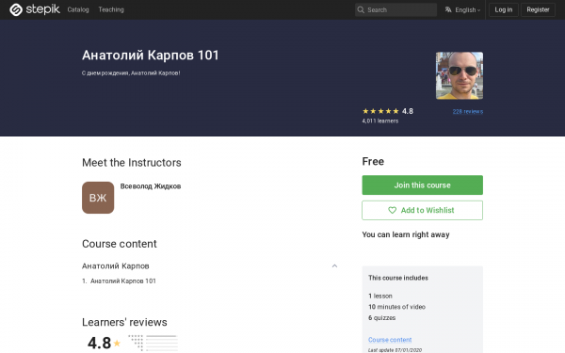Click the search magnifier icon
The width and height of the screenshot is (565, 353).
point(361,9)
